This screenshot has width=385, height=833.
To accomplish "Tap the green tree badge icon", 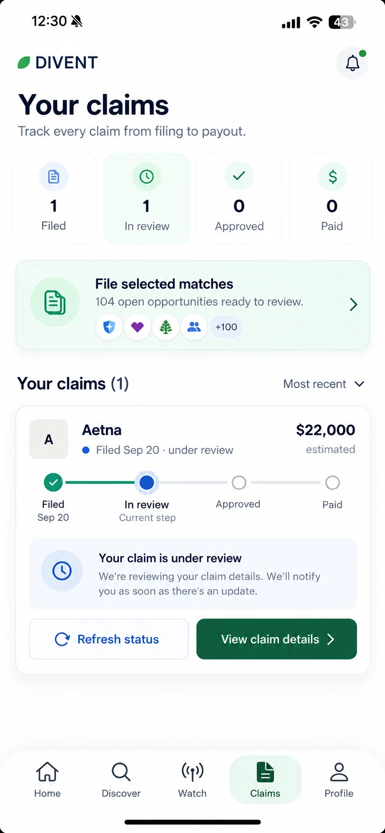I will click(166, 327).
